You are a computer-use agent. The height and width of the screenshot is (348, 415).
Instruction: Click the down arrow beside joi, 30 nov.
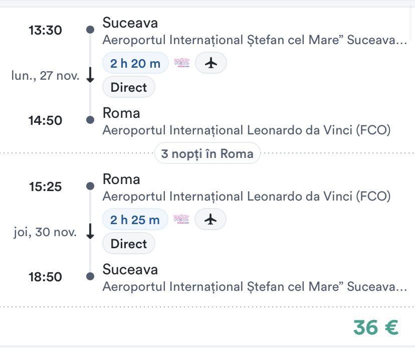[90, 232]
